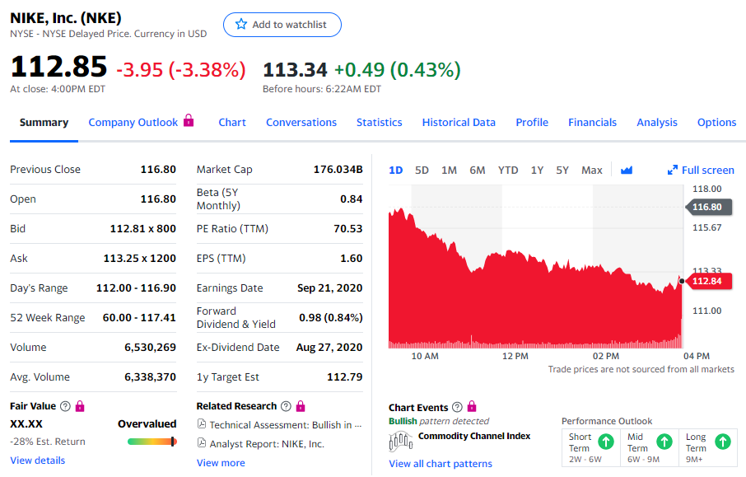Open View all chart patterns link
The image size is (746, 477).
440,464
